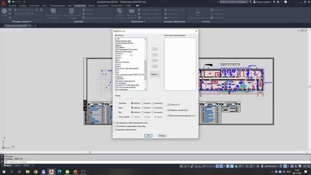
Task: Click the command line wrench customize icon
Action: [2, 162]
